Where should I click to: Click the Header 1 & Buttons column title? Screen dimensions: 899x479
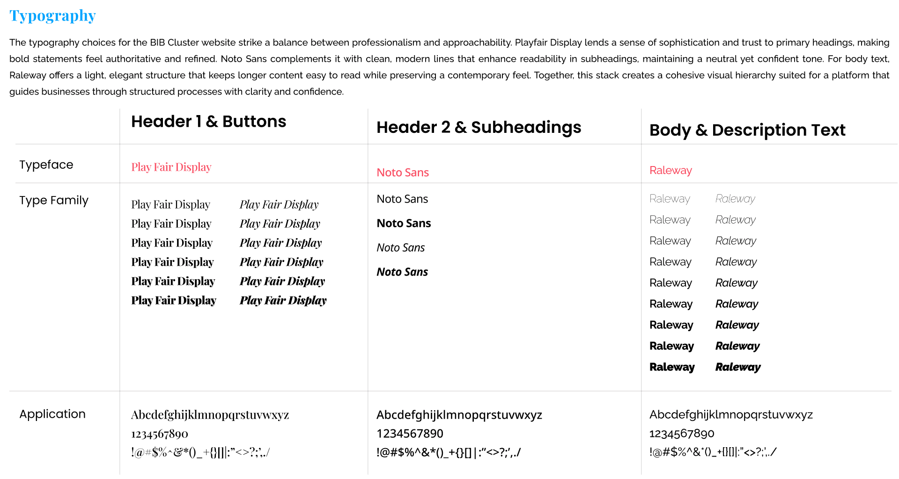208,122
